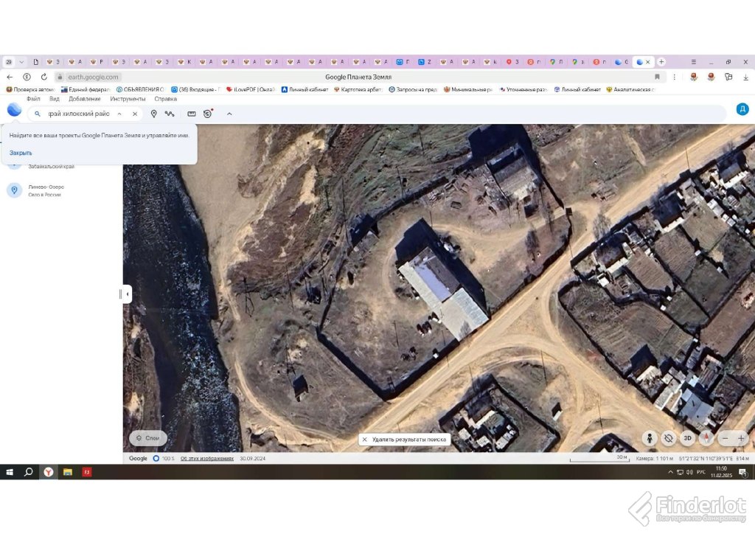The height and width of the screenshot is (534, 755).
Task: Toggle the map rotation lock icon
Action: [669, 438]
